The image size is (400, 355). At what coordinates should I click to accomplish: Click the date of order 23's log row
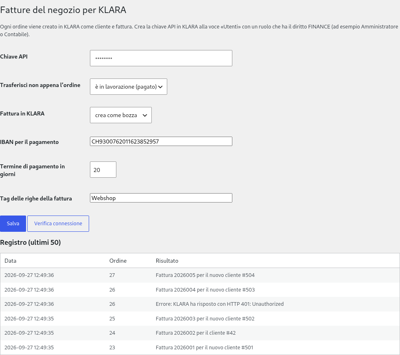29,347
